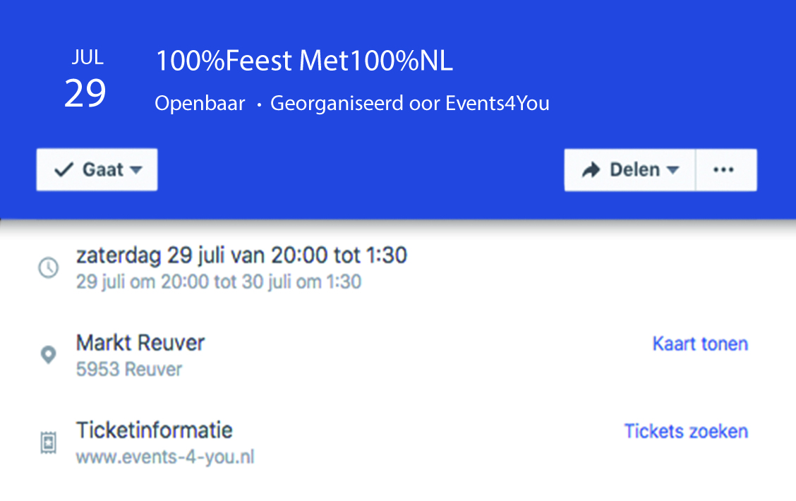796x501 pixels.
Task: Expand the Gaat dropdown arrow
Action: (x=135, y=170)
